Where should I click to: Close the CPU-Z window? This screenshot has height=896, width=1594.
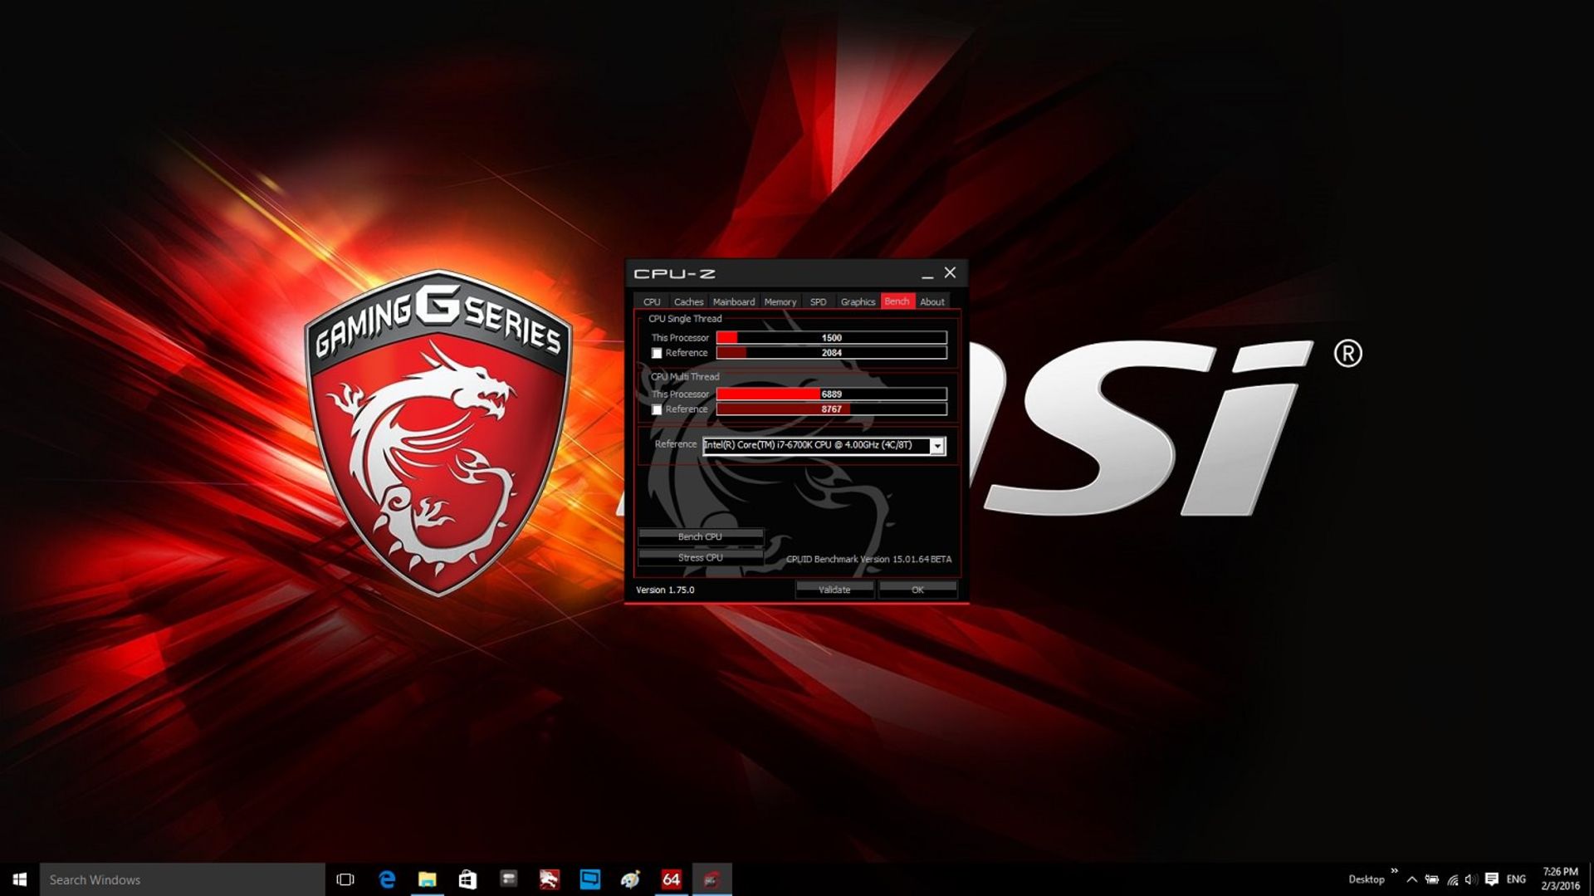click(x=951, y=272)
